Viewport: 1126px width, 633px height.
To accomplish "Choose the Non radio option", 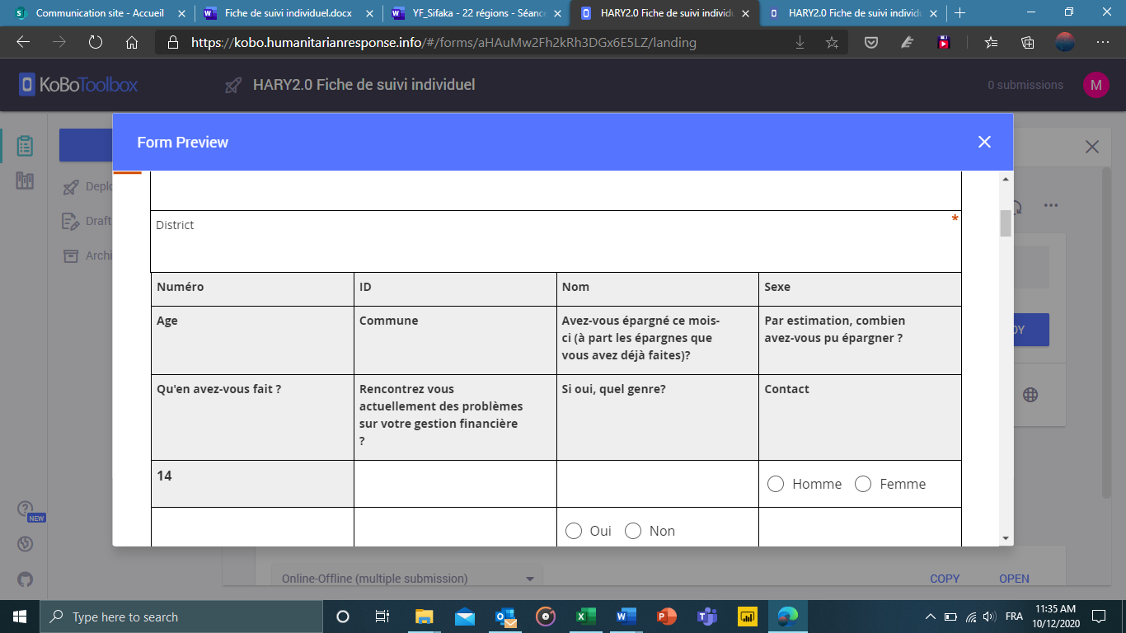I will 633,531.
